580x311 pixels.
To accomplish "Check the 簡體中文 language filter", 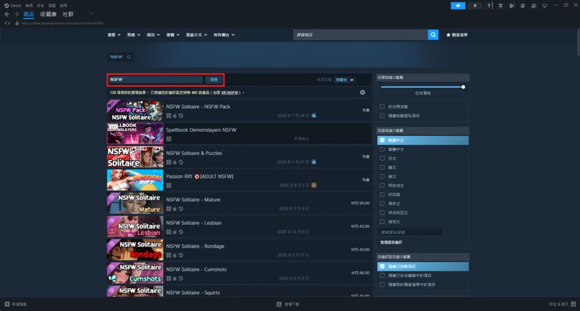I will click(382, 149).
